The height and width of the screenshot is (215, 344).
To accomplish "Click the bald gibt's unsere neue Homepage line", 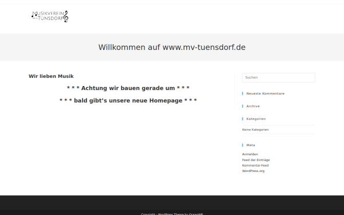I will (128, 100).
